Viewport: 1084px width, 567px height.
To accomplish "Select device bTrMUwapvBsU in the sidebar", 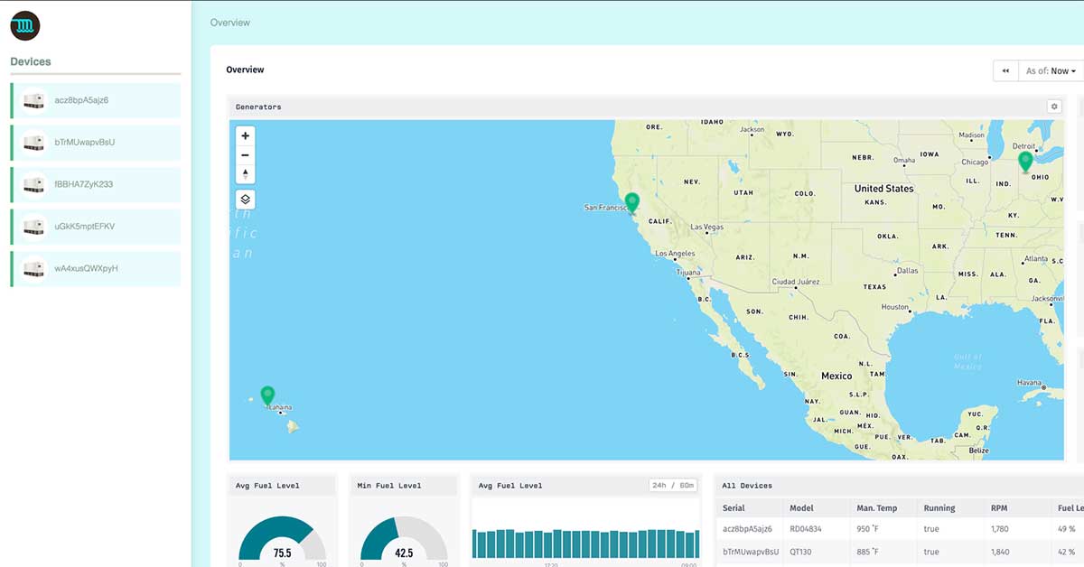I will coord(95,142).
